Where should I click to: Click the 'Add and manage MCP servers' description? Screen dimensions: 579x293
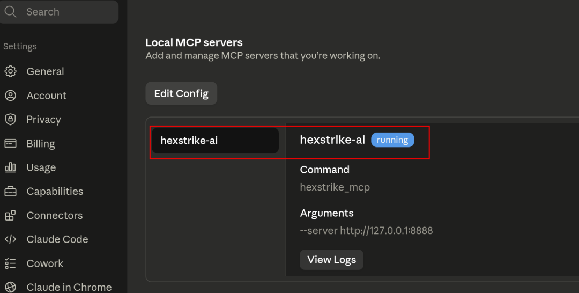pyautogui.click(x=263, y=56)
